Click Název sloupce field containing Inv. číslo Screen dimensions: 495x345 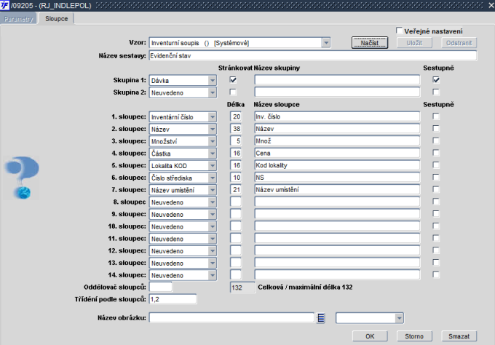[337, 116]
